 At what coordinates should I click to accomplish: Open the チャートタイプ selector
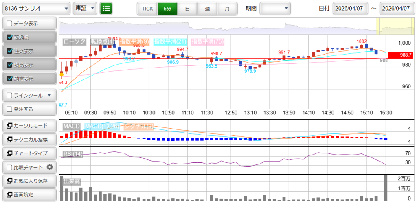tap(29, 153)
